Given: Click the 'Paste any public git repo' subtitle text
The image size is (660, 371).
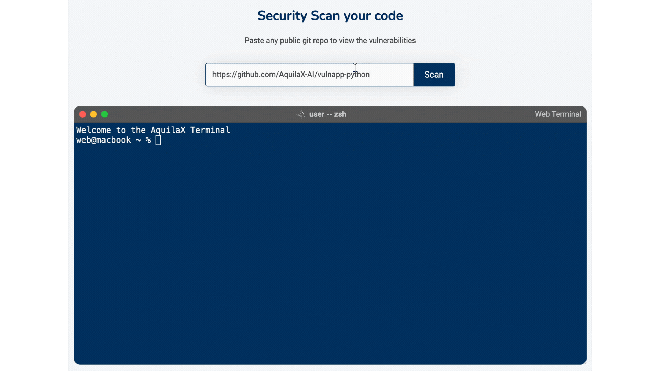Looking at the screenshot, I should [x=330, y=41].
